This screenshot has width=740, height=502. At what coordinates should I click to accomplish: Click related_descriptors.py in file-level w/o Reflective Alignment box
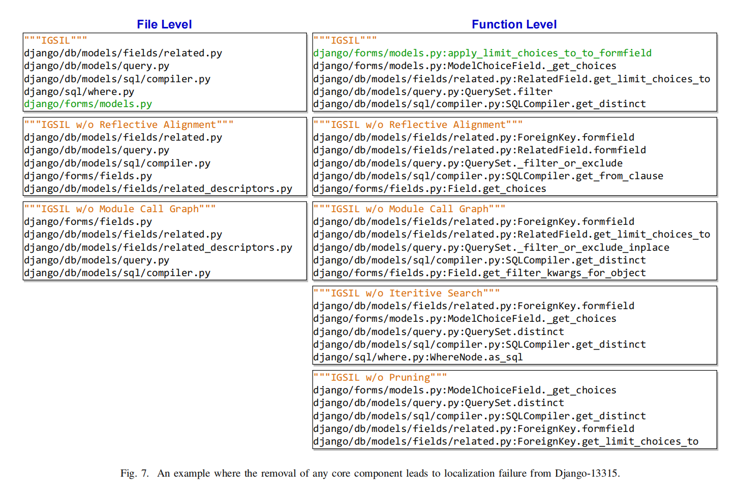(x=158, y=189)
